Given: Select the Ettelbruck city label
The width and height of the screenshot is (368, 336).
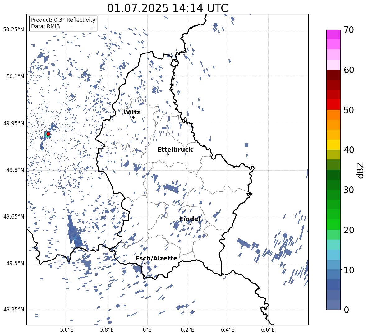Looking at the screenshot, I should click(175, 150).
